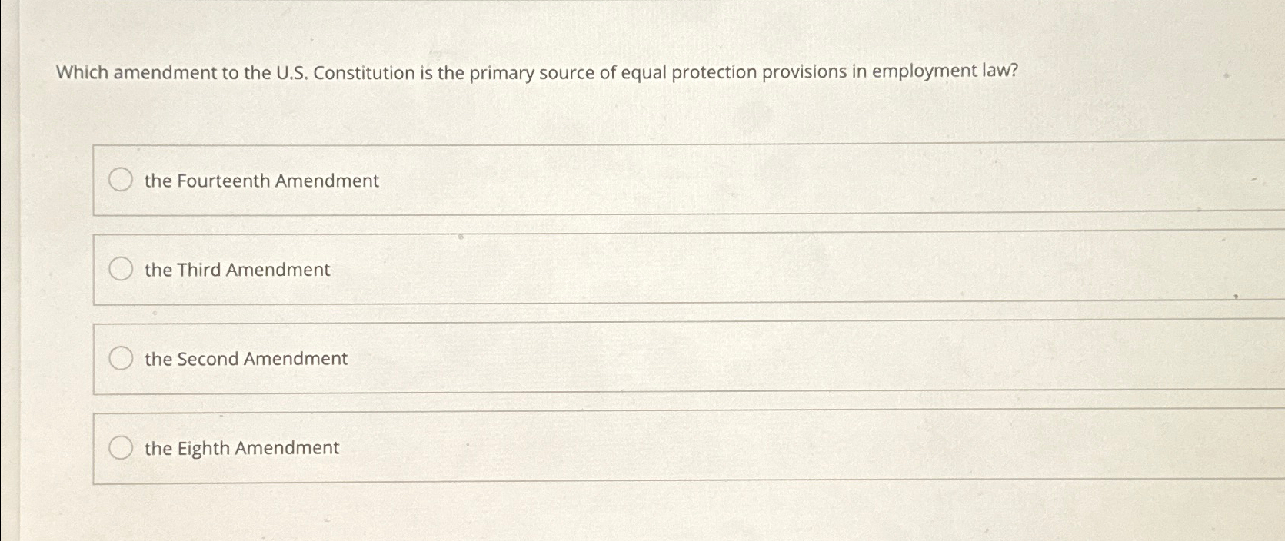
Task: Click the label reading the Fourteenth Amendment
Action: [x=260, y=181]
